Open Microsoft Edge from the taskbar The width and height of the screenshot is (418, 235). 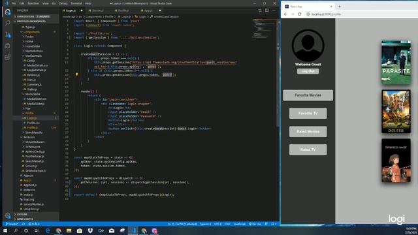48,230
